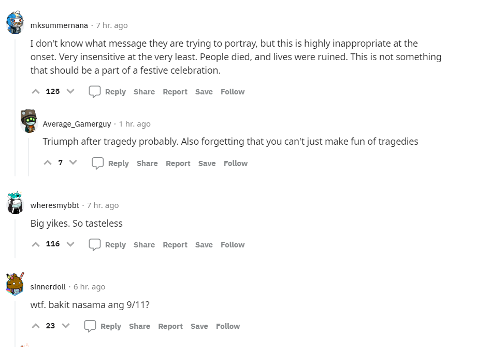
Task: Upvote wheresmybbt's comment
Action: [x=36, y=244]
